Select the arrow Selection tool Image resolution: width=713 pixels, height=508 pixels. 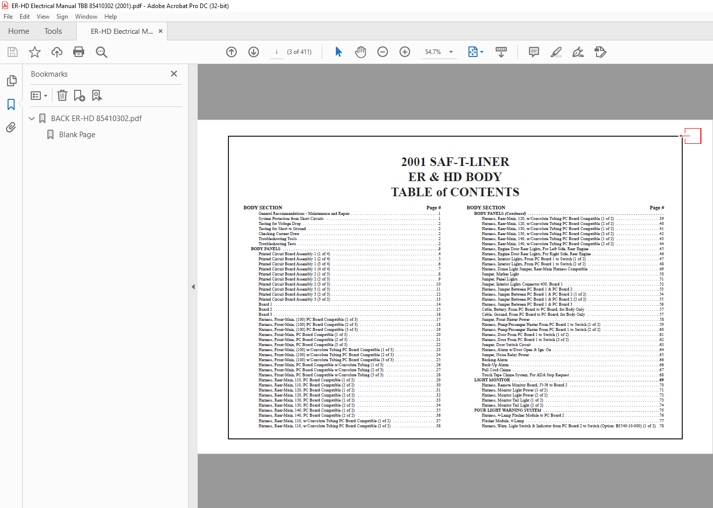pyautogui.click(x=338, y=52)
